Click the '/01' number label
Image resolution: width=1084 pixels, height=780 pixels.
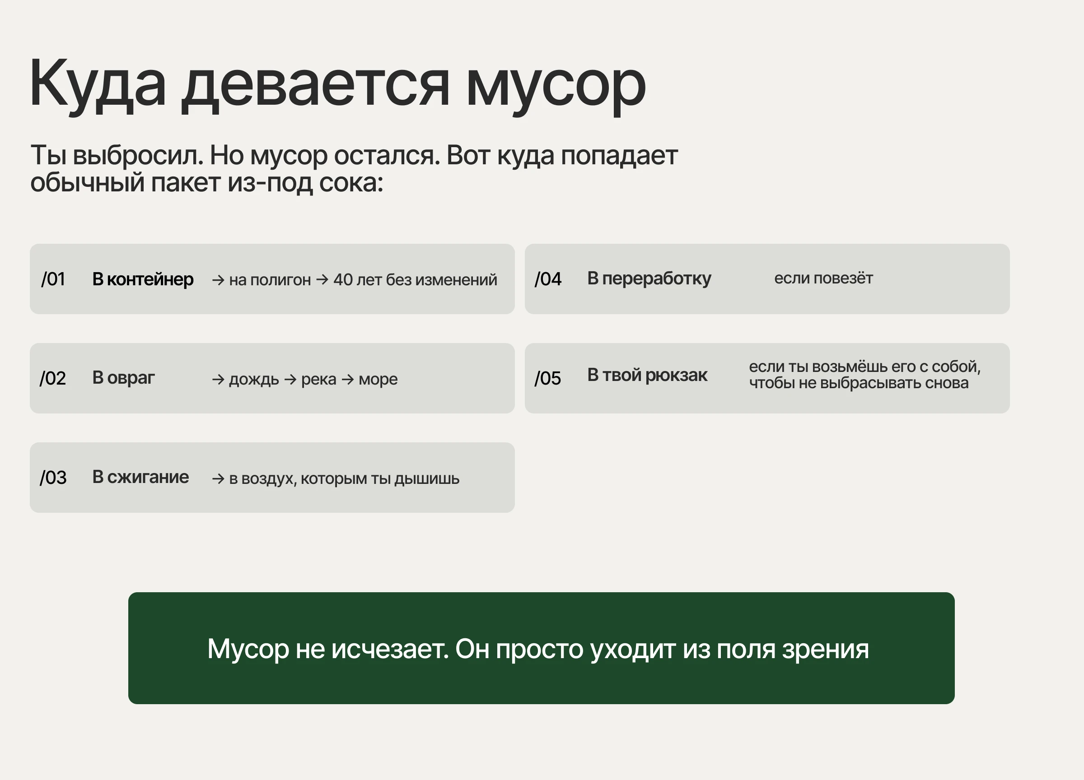coord(53,279)
